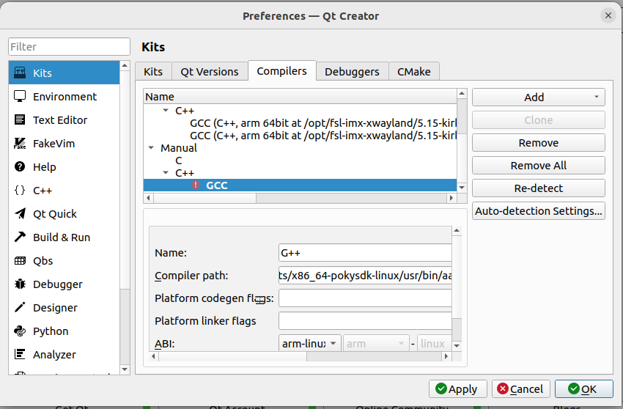Open the Environment settings category
623x409 pixels.
click(64, 97)
